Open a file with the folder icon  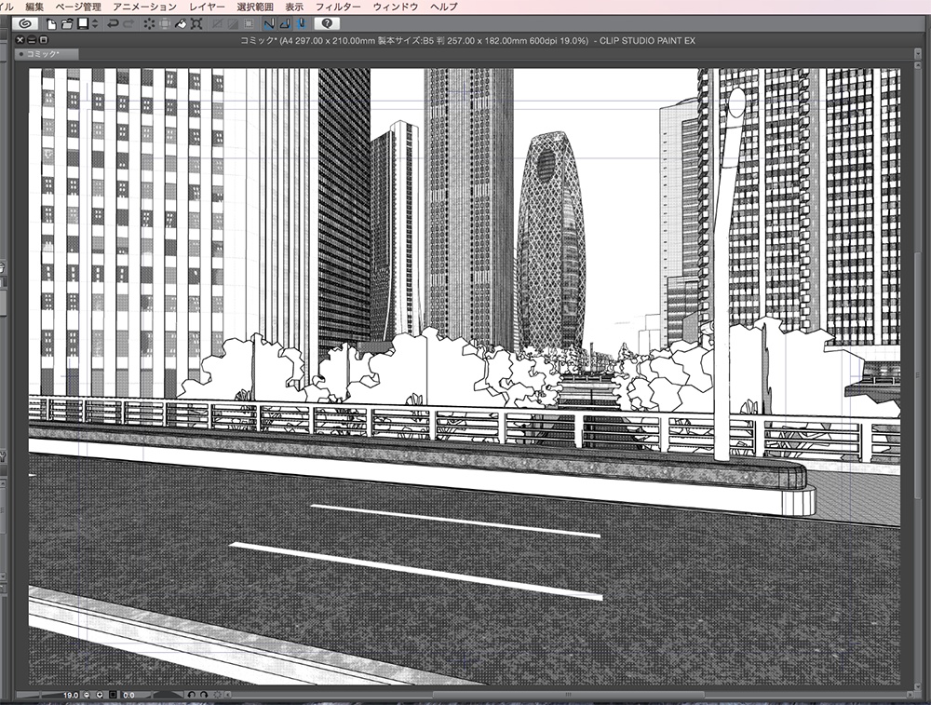point(66,23)
